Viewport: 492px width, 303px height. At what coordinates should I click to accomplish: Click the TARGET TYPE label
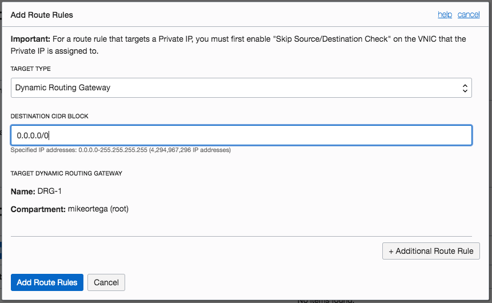(31, 69)
